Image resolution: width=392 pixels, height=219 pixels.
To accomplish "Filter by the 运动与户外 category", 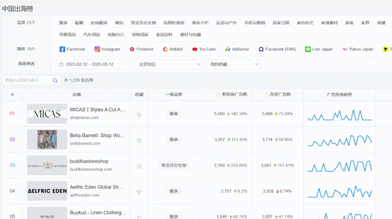I will pyautogui.click(x=226, y=23).
